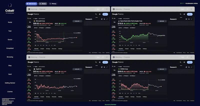Click settings gear in the NVIDIA Corp panel
Screen dimensions: 200x106
click(184, 62)
